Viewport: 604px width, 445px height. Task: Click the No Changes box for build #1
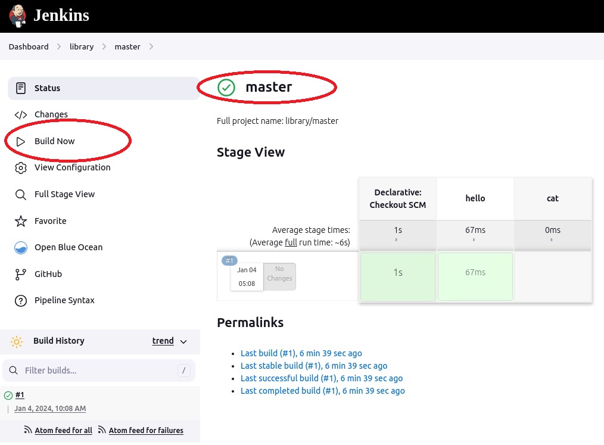point(279,276)
